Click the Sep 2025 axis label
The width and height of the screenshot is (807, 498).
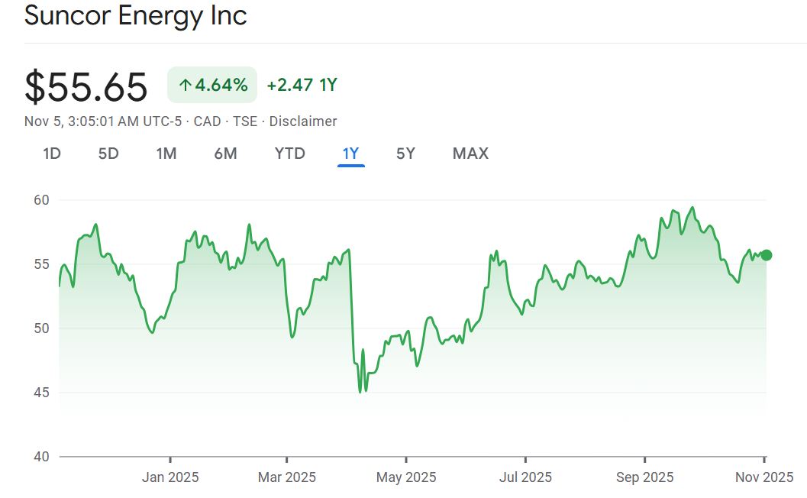click(x=645, y=477)
